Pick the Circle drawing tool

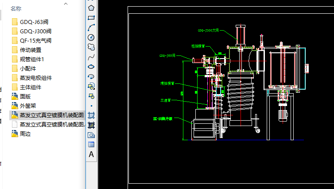click(91, 37)
